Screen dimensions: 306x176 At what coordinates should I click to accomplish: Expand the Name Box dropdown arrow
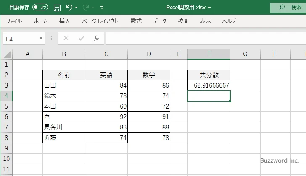tap(41, 38)
